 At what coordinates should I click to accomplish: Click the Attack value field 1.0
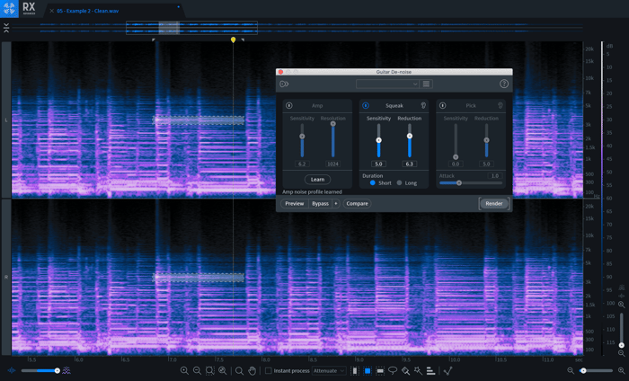point(495,175)
